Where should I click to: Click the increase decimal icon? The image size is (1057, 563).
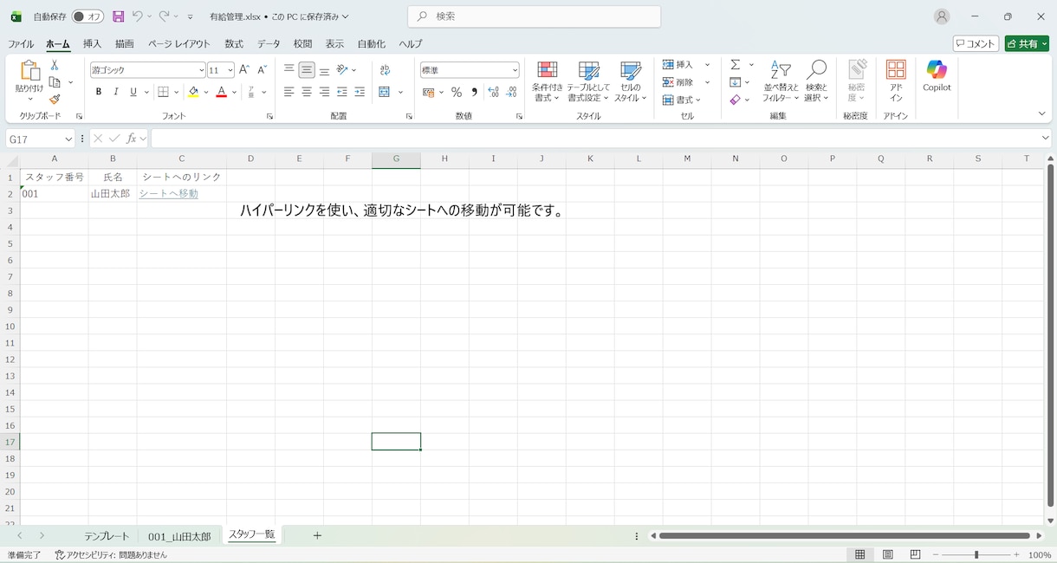click(493, 92)
